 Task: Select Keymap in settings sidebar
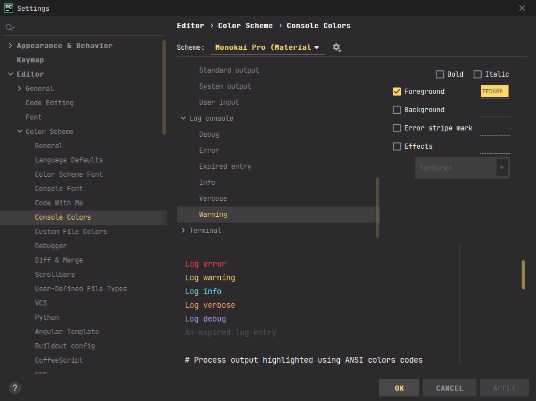[30, 60]
